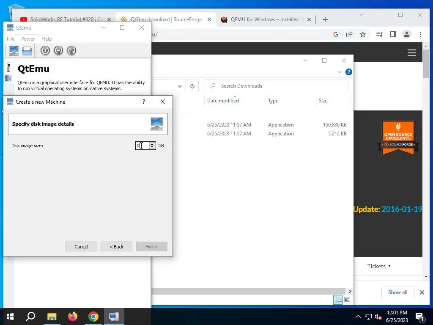
Task: Open a new Chrome tab with plus button
Action: click(x=325, y=19)
